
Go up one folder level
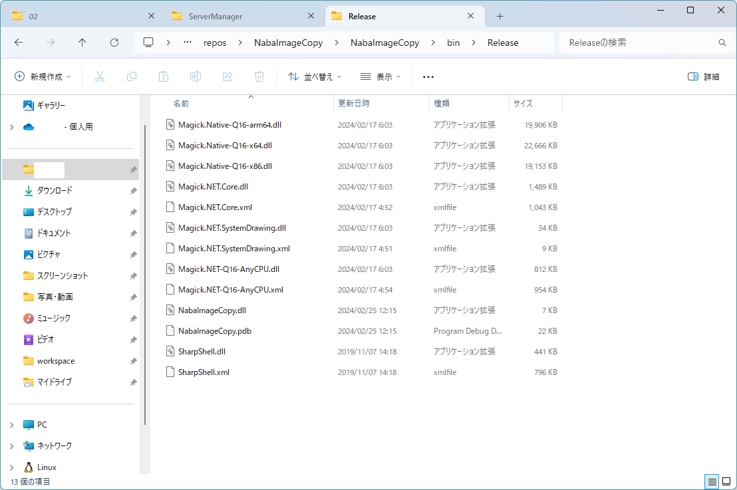coord(82,43)
